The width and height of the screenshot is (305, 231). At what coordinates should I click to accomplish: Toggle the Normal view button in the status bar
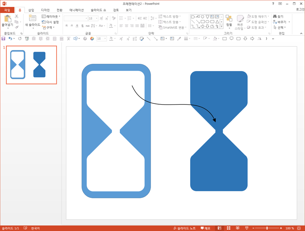pyautogui.click(x=219, y=228)
